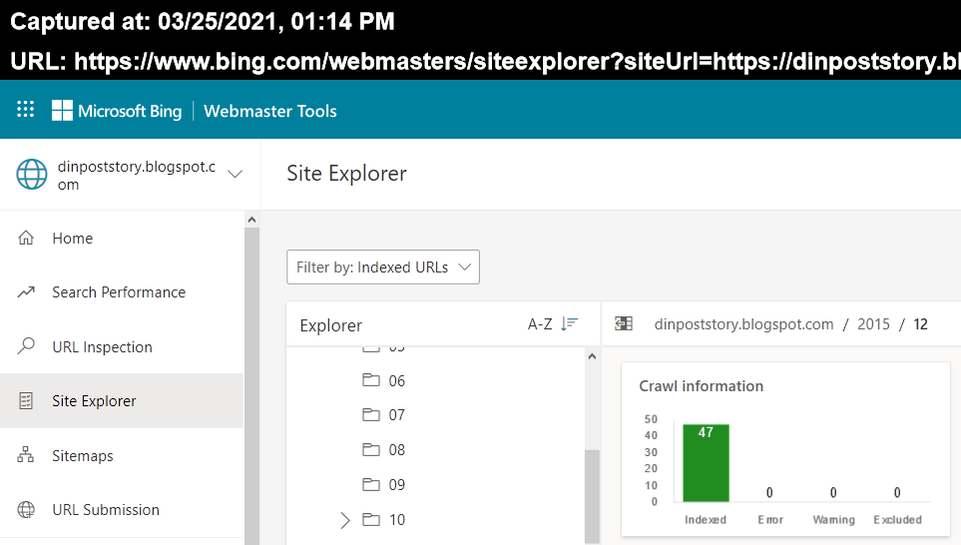Click the Explorer panel heading
Image resolution: width=961 pixels, height=545 pixels.
(x=331, y=325)
